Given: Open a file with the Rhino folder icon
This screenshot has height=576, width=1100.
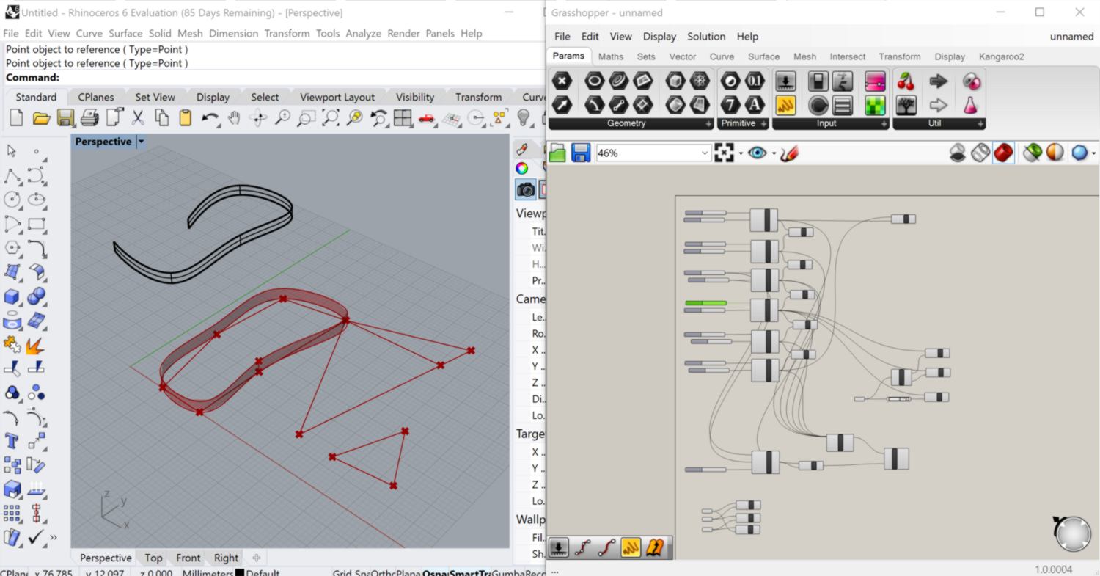Looking at the screenshot, I should 41,117.
